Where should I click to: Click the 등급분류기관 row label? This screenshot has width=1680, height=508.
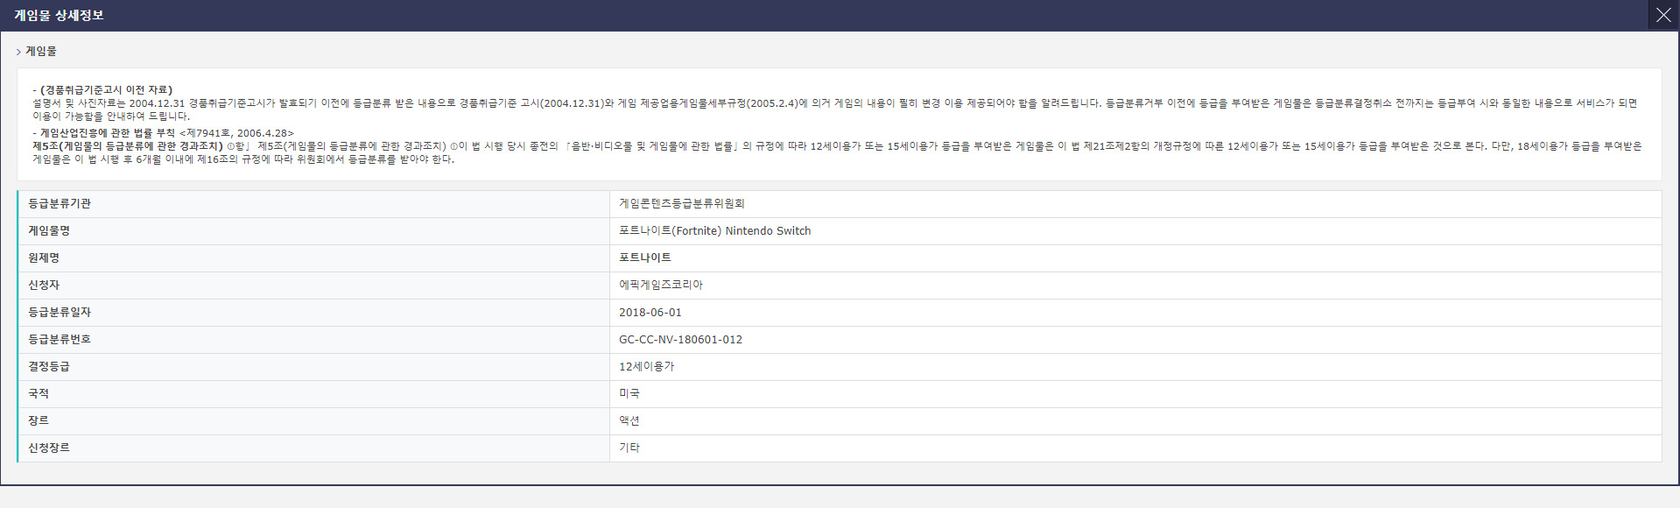click(60, 203)
